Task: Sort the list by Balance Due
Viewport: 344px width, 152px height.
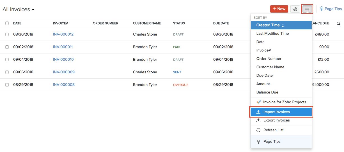Action: [267, 92]
